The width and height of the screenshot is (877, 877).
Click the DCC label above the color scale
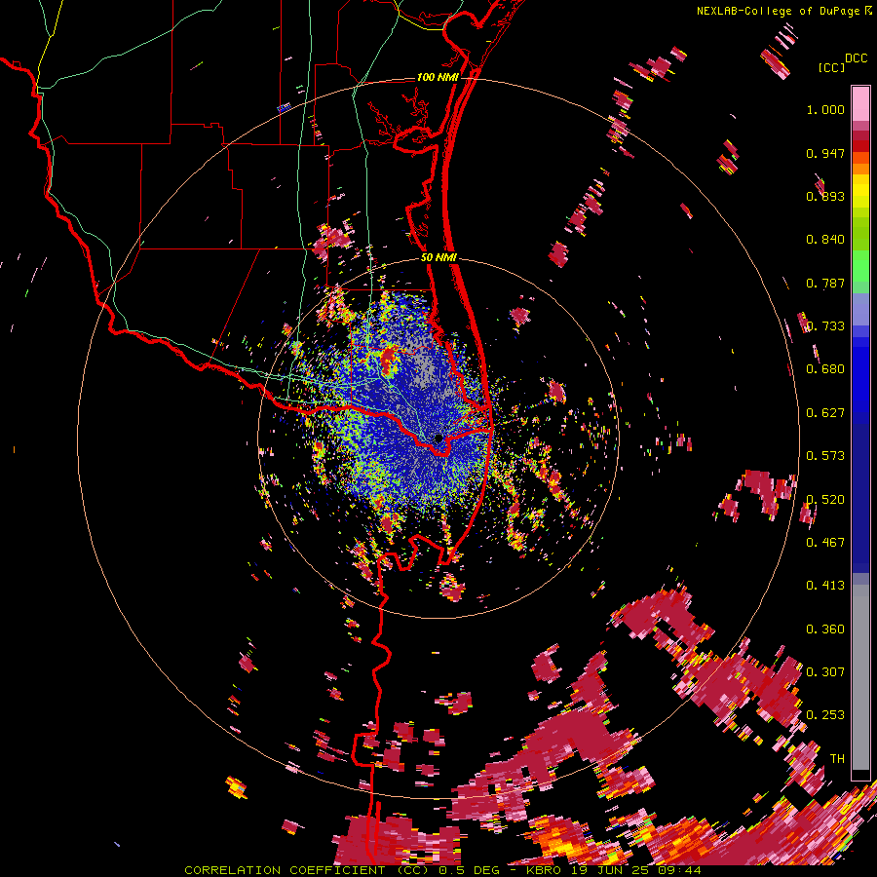click(x=856, y=58)
